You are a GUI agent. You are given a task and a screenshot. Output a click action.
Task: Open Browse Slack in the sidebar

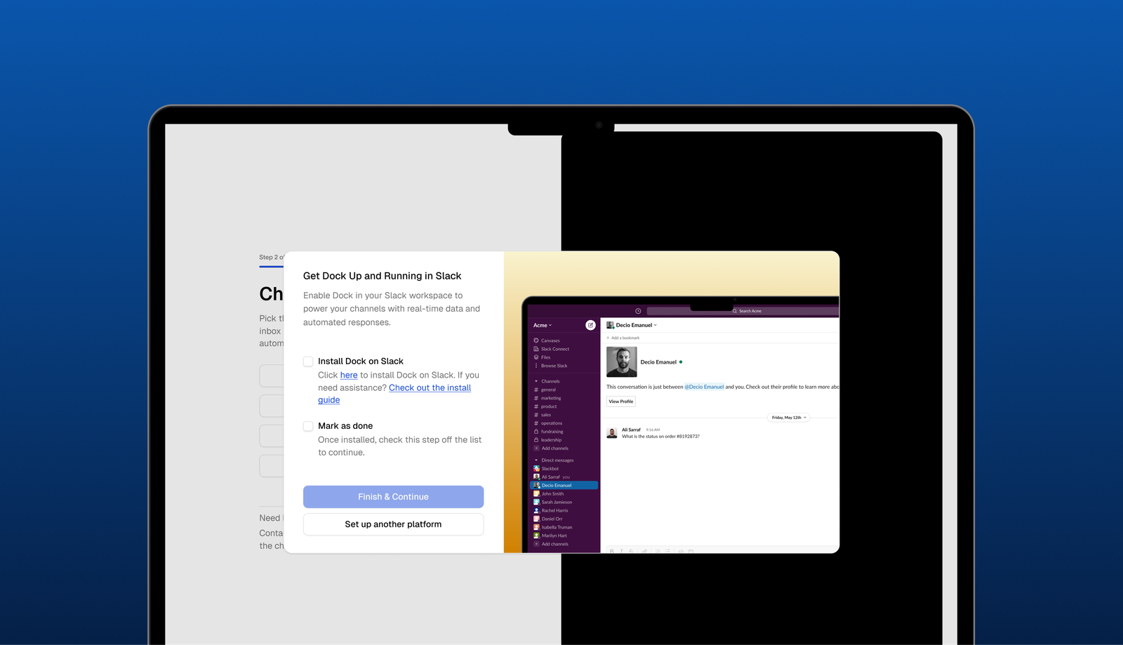click(550, 366)
